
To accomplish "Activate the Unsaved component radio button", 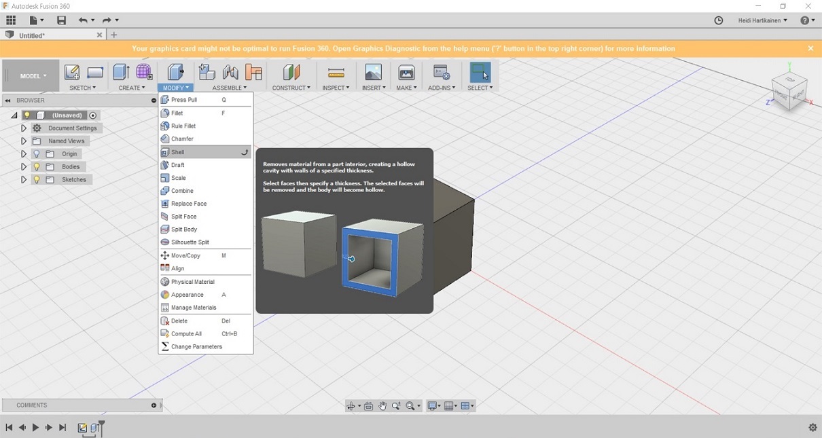I will [x=93, y=115].
